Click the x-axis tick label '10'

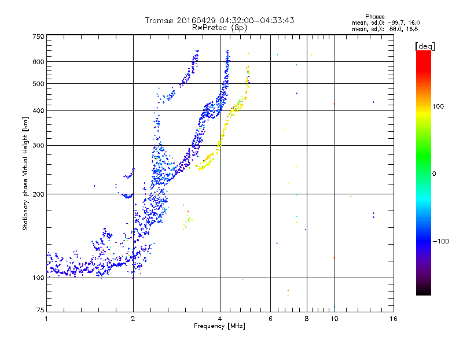(335, 319)
